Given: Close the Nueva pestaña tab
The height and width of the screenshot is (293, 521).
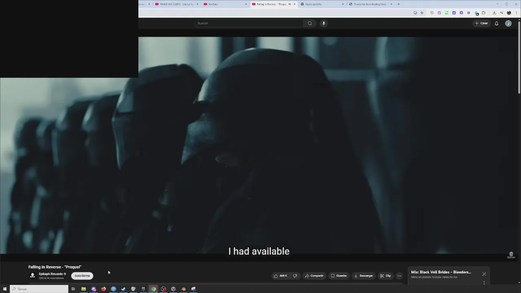Looking at the screenshot, I should click(x=343, y=4).
